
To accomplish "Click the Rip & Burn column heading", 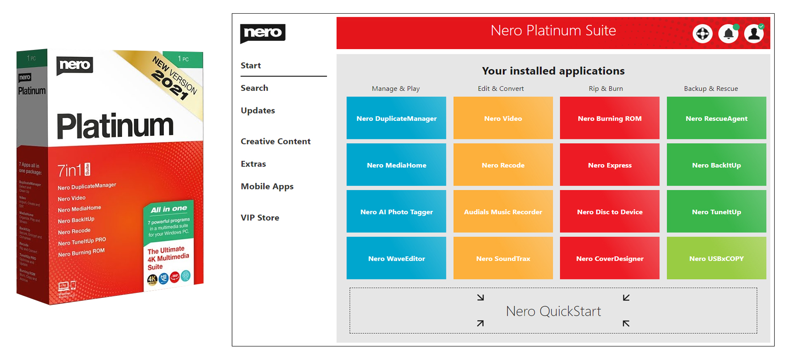I will [x=606, y=89].
